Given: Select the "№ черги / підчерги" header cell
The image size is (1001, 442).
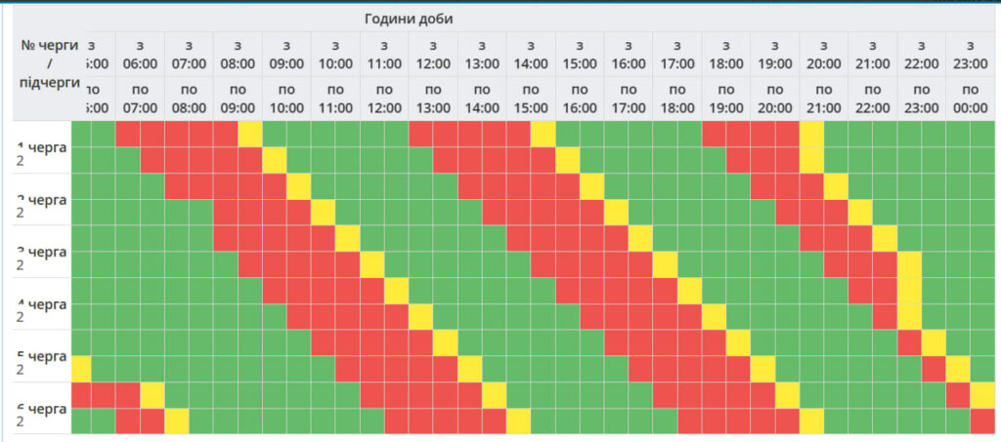Looking at the screenshot, I should [x=48, y=63].
